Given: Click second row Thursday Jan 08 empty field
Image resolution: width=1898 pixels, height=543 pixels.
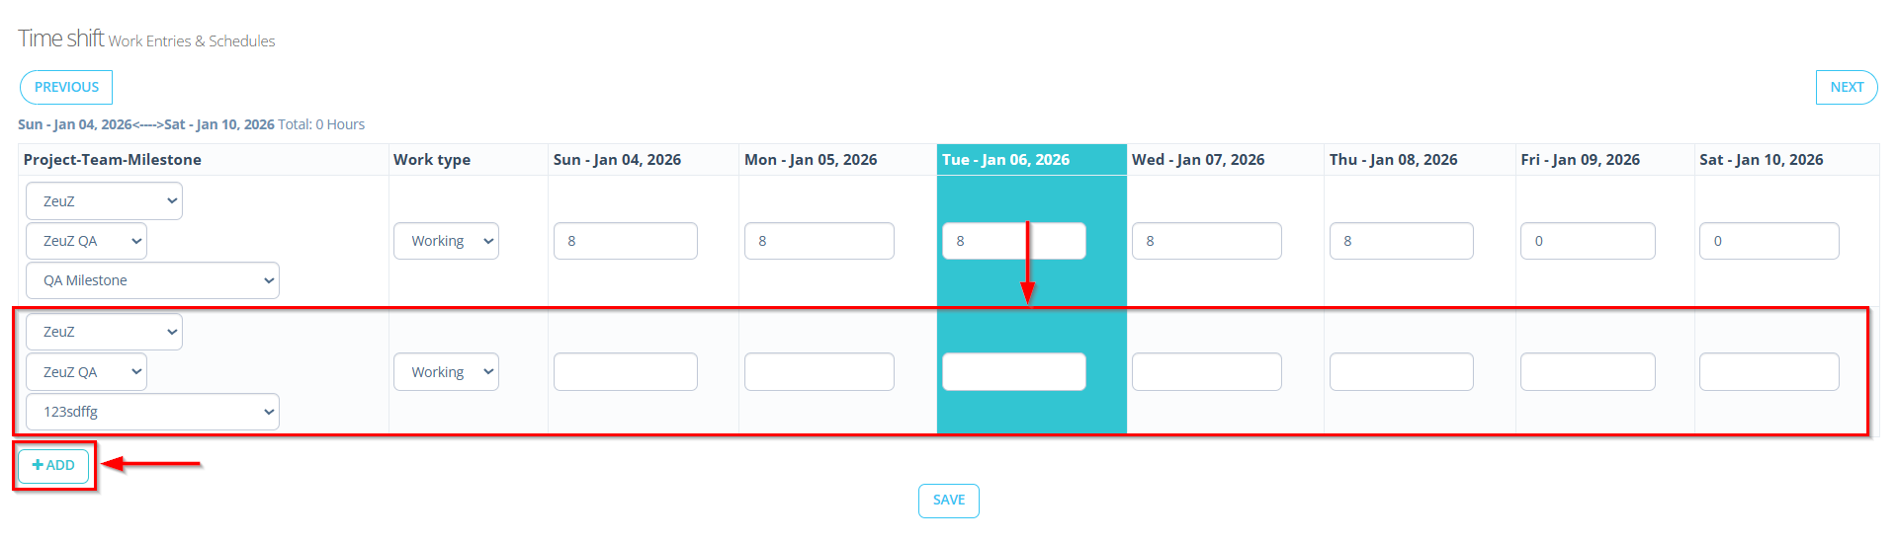Looking at the screenshot, I should coord(1401,372).
